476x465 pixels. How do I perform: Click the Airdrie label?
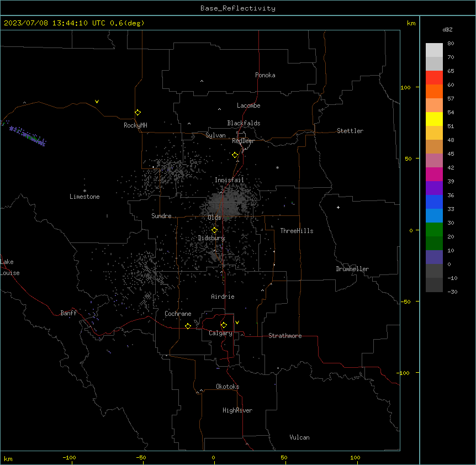(x=223, y=297)
